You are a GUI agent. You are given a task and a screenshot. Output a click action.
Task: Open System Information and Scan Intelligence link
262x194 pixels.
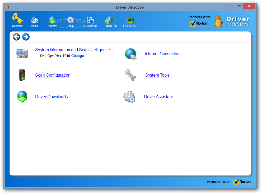coord(73,50)
